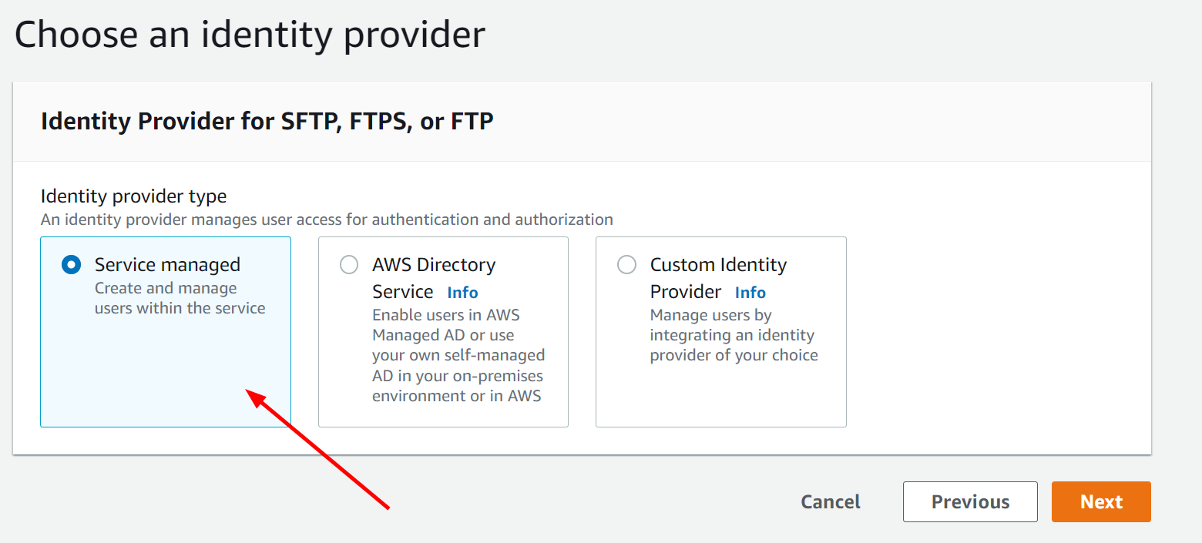Click the "Choose an identity provider" page heading
Viewport: 1202px width, 543px height.
250,35
